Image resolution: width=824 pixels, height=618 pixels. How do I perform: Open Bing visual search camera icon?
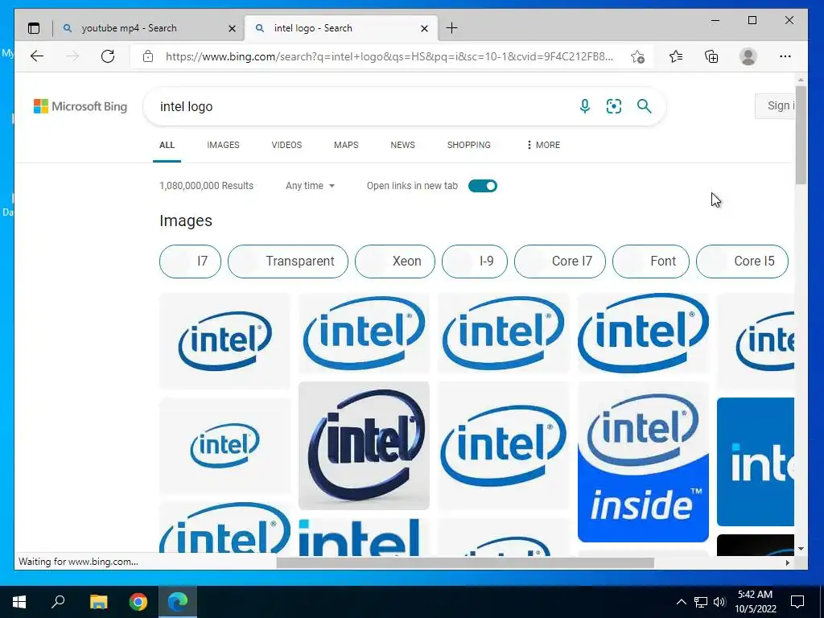[614, 106]
